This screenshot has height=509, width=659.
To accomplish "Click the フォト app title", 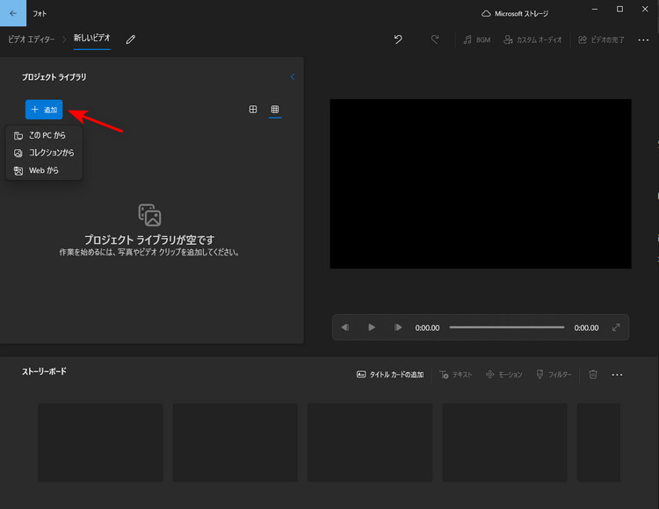I will click(40, 13).
